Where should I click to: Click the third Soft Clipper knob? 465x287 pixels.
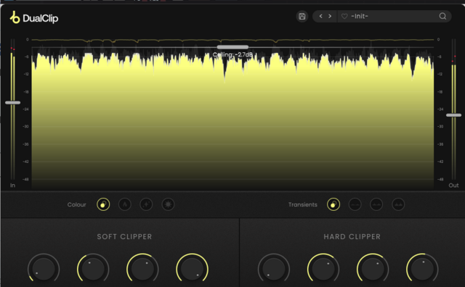point(142,269)
